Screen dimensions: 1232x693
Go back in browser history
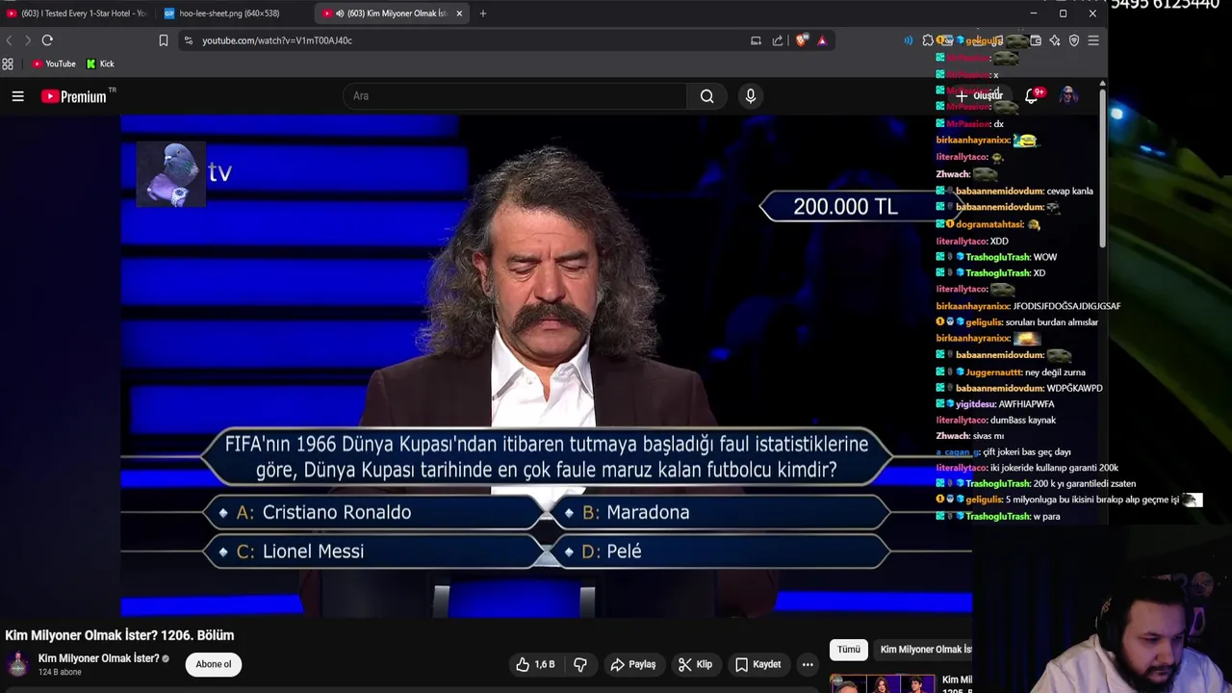[x=9, y=40]
